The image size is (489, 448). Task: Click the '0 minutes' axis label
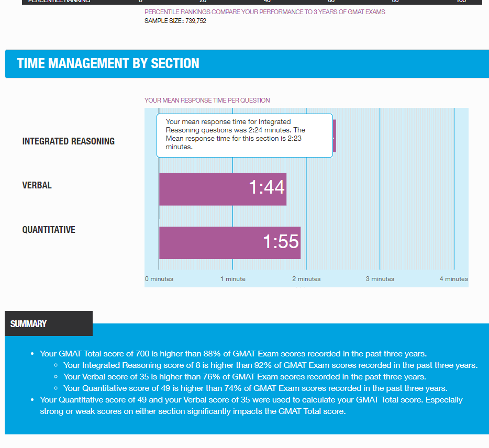159,279
